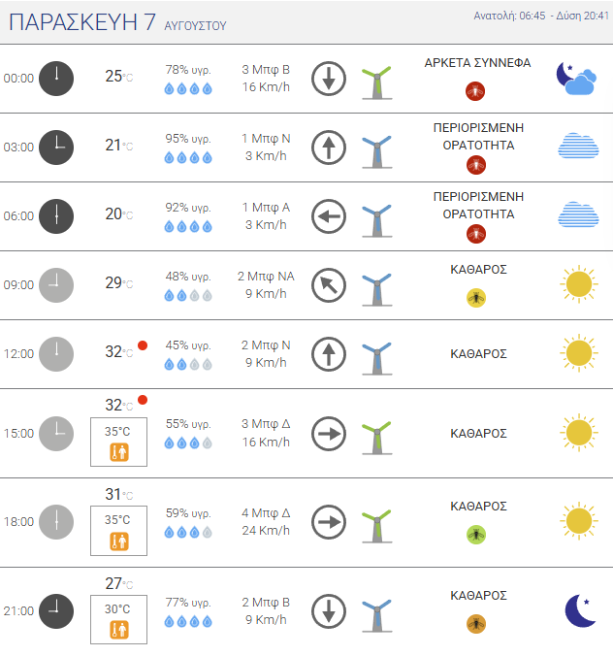Click the crescent moon icon at 21:00

point(581,610)
